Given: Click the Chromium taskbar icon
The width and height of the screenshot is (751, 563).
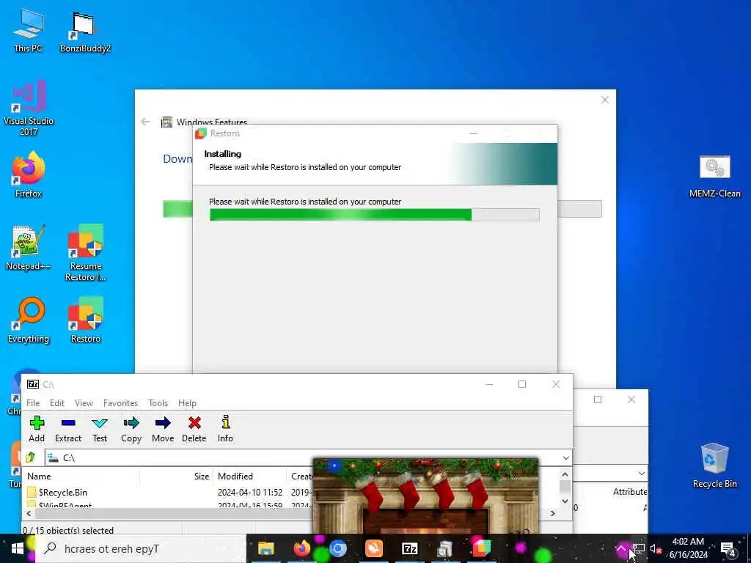Looking at the screenshot, I should pyautogui.click(x=337, y=548).
